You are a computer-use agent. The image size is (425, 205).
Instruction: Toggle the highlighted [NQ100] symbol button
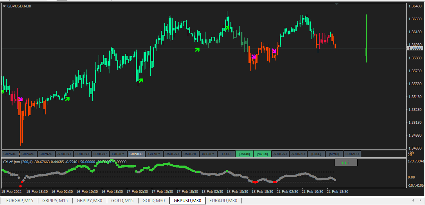(x=262, y=154)
